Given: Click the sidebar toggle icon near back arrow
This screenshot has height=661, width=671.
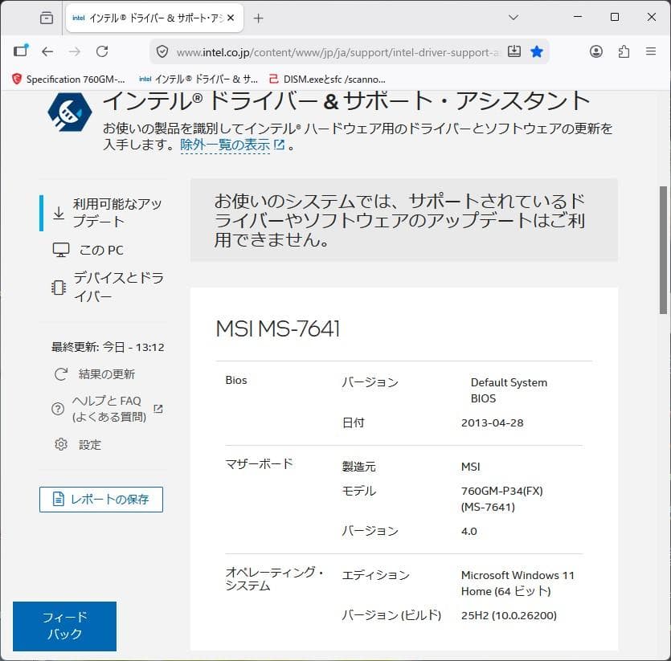Looking at the screenshot, I should pyautogui.click(x=21, y=51).
